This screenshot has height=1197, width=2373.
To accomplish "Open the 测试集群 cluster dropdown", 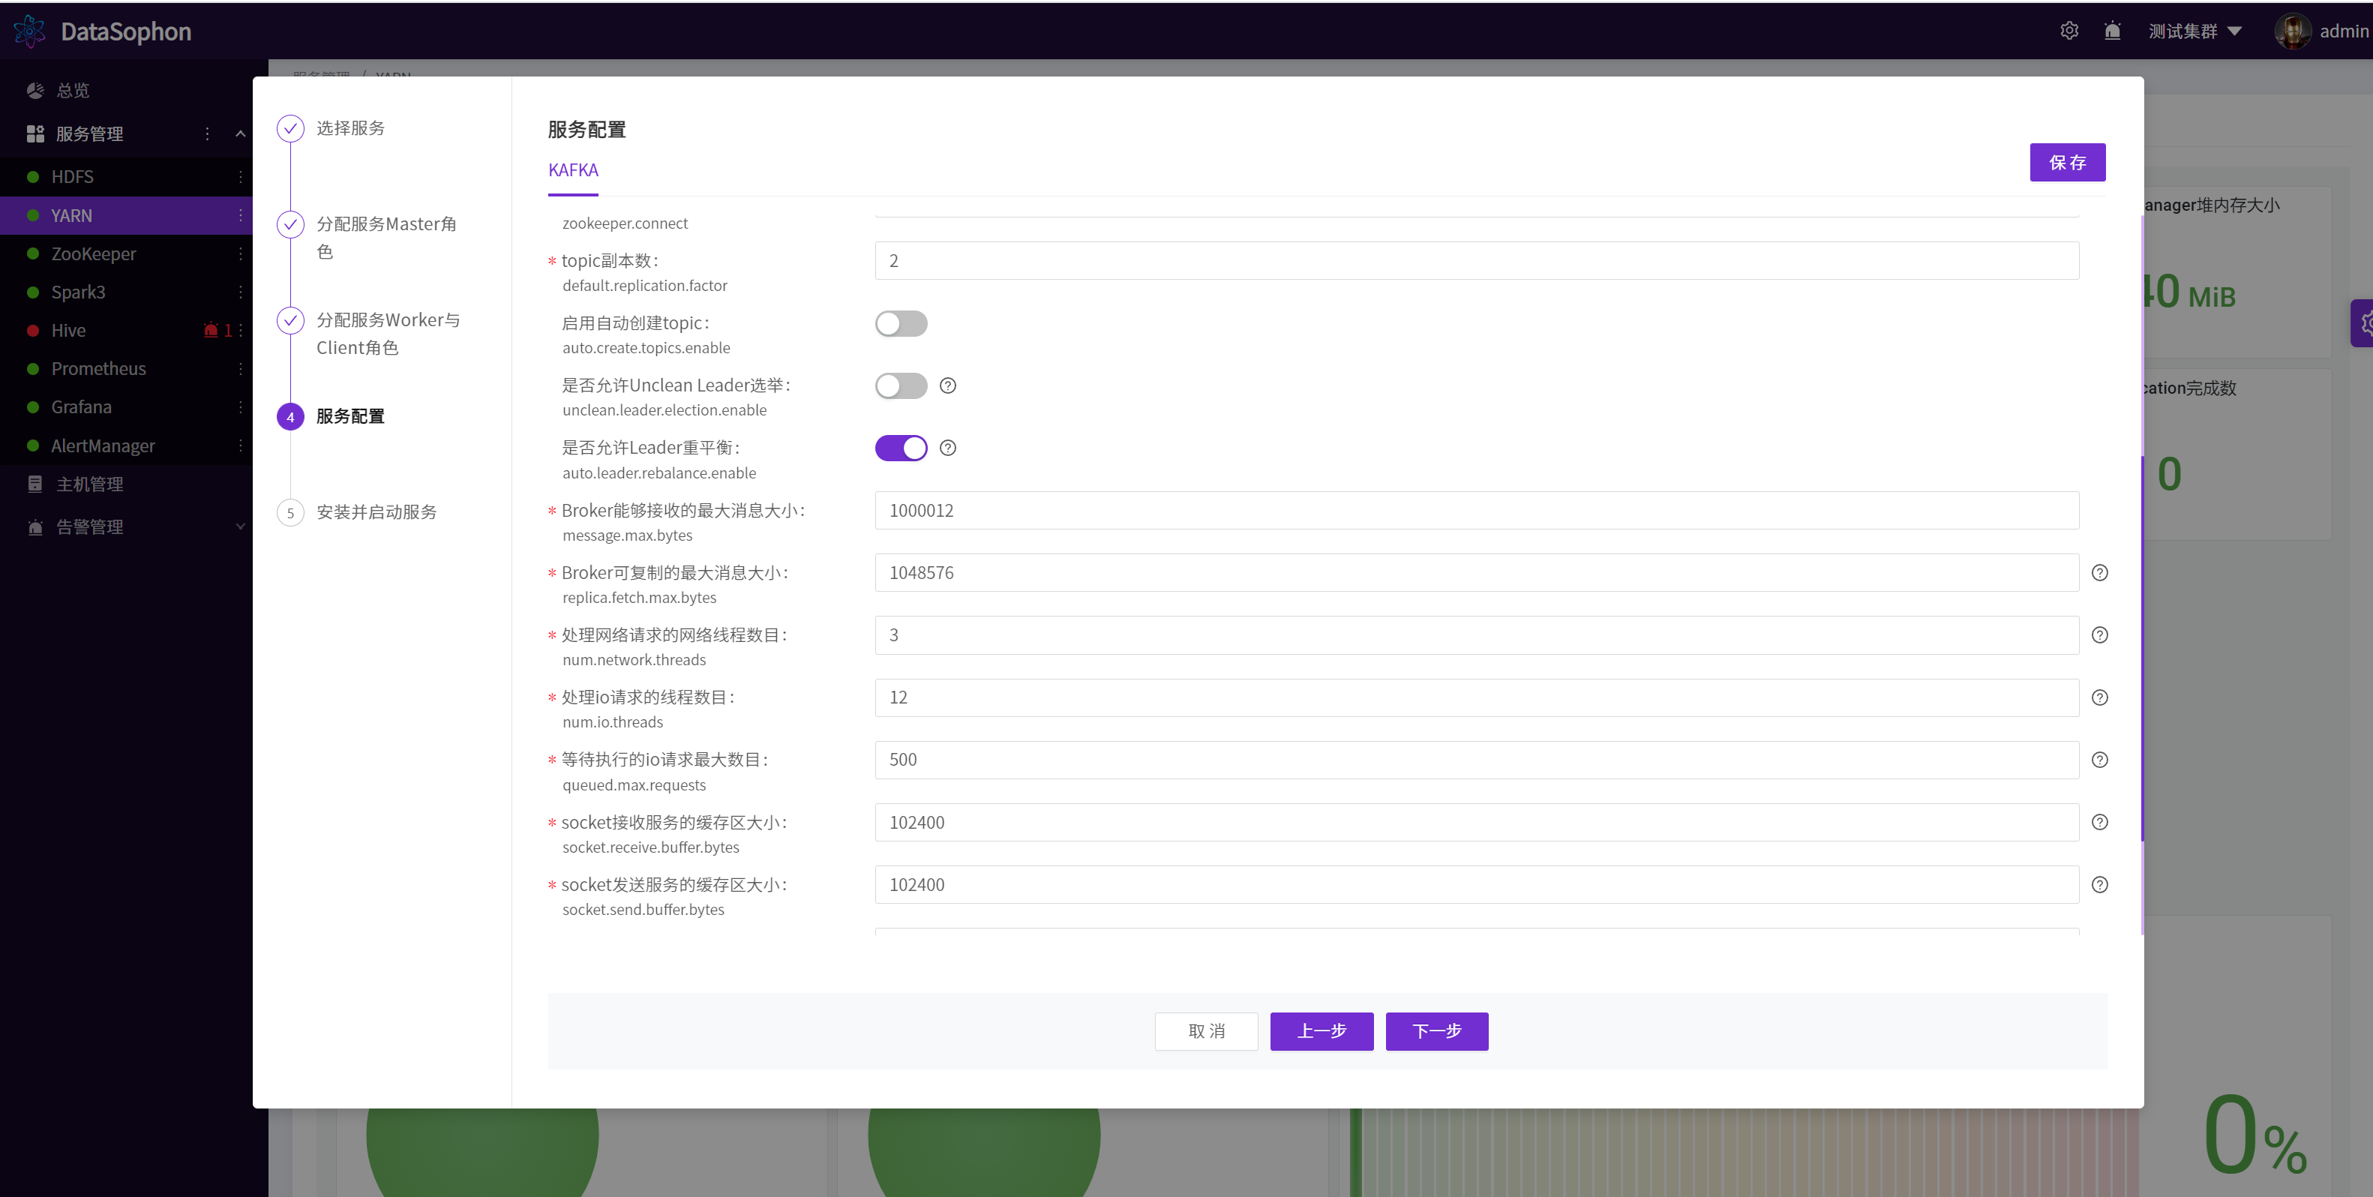I will pos(2194,31).
